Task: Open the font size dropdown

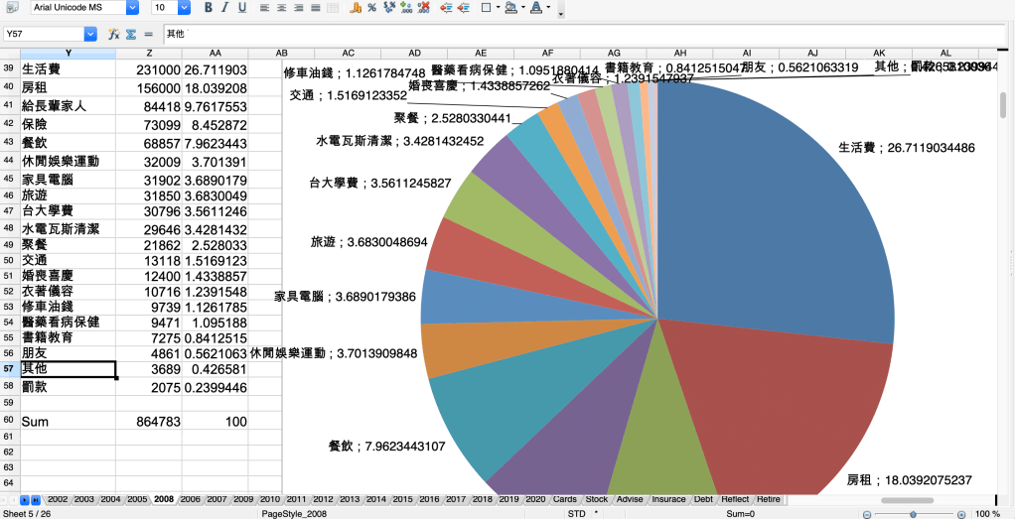Action: click(184, 8)
